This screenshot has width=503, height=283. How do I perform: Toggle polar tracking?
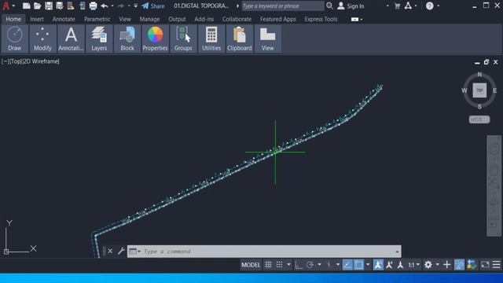click(x=310, y=265)
